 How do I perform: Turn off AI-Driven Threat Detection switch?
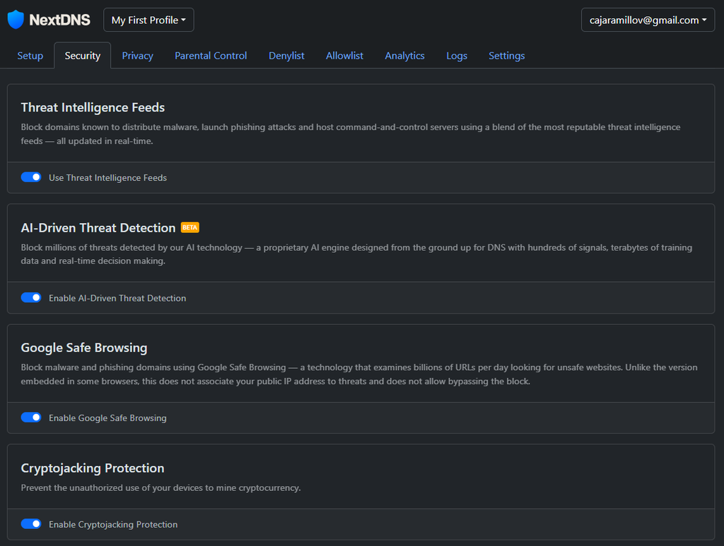point(31,297)
